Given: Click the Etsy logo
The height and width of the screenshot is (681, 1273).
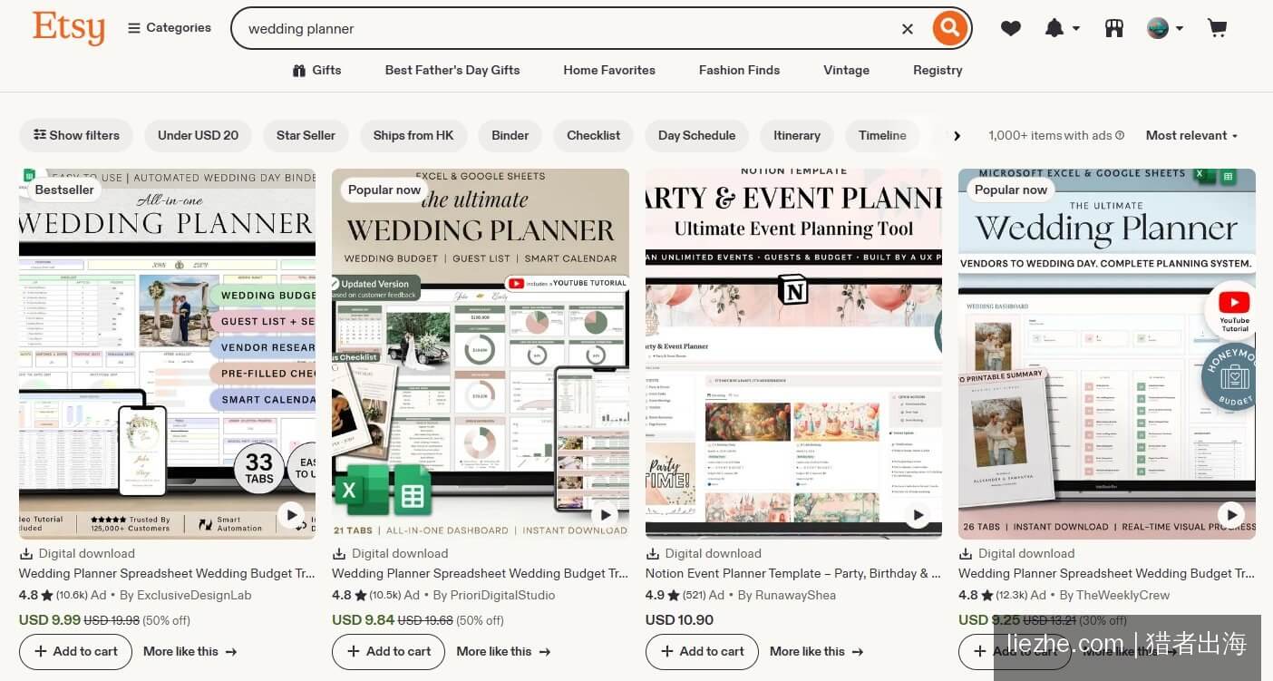Looking at the screenshot, I should (x=69, y=28).
